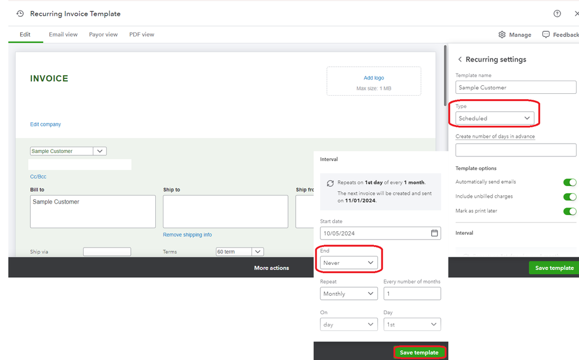
Task: Open the Repeat Monthly dropdown
Action: click(x=348, y=293)
